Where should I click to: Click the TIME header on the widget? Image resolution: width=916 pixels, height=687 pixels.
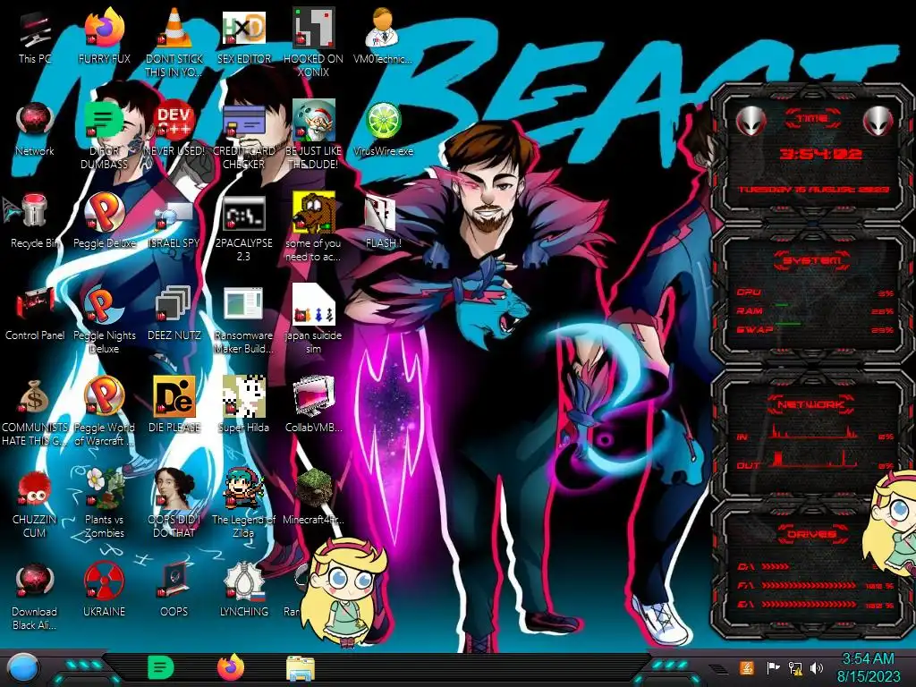point(812,119)
